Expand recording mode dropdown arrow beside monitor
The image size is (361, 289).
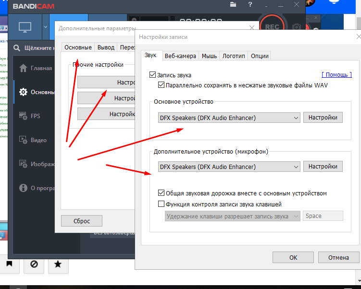click(x=46, y=27)
